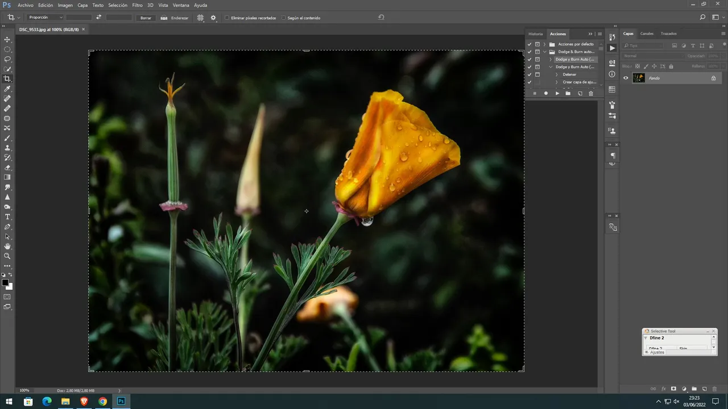Viewport: 728px width, 409px height.
Task: Select the Pen tool
Action: (7, 227)
